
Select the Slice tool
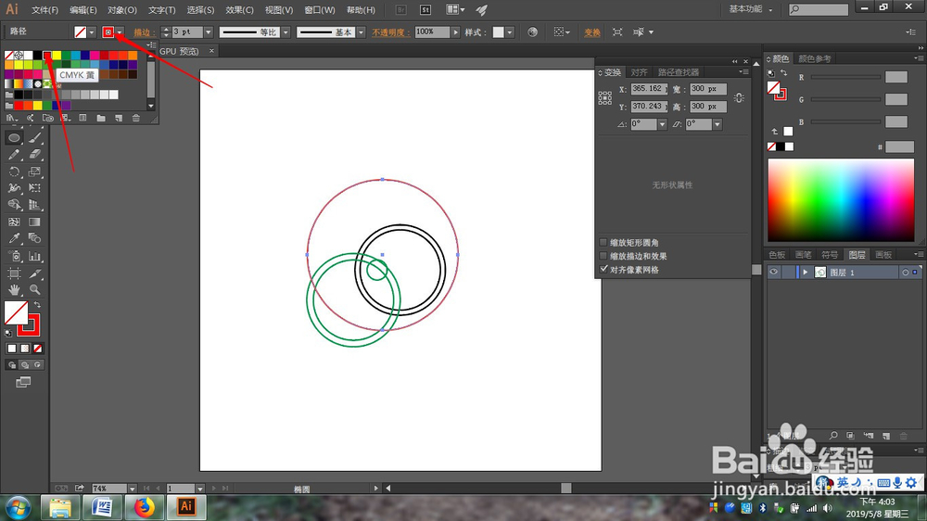tap(35, 273)
